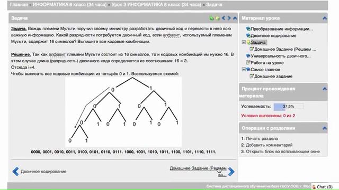Collapse the Материал урока panel
Screen dimensions: 339x190
point(325,18)
